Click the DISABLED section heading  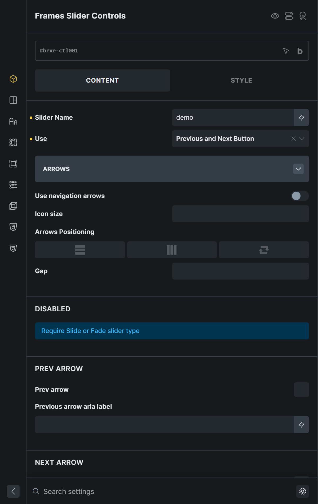pyautogui.click(x=52, y=309)
